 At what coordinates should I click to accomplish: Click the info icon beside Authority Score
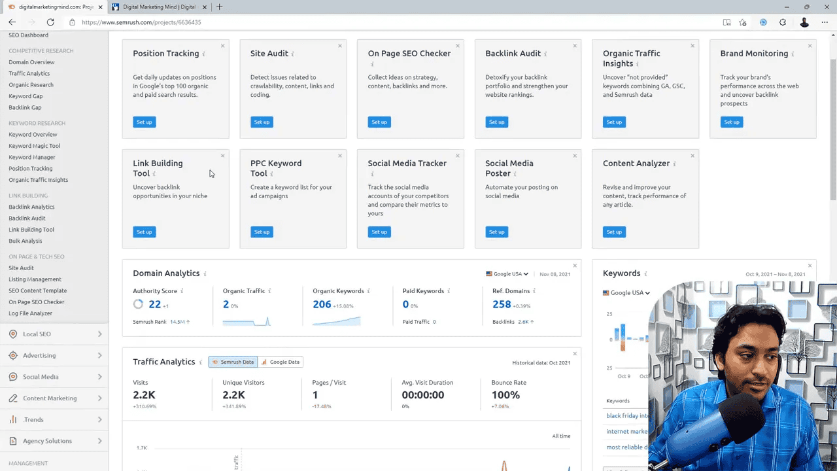coord(182,291)
